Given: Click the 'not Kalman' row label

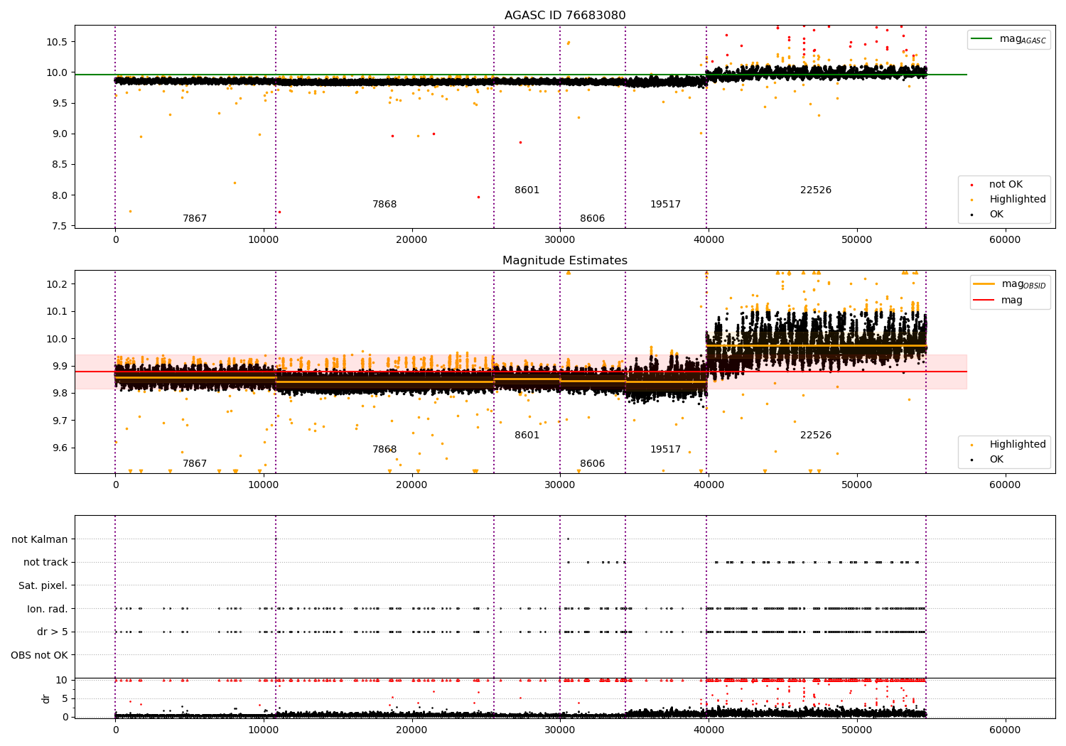Looking at the screenshot, I should tap(40, 539).
